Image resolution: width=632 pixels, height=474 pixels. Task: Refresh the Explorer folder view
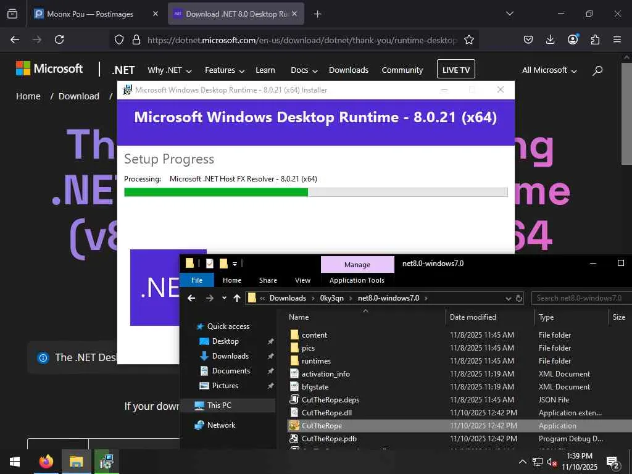click(519, 298)
